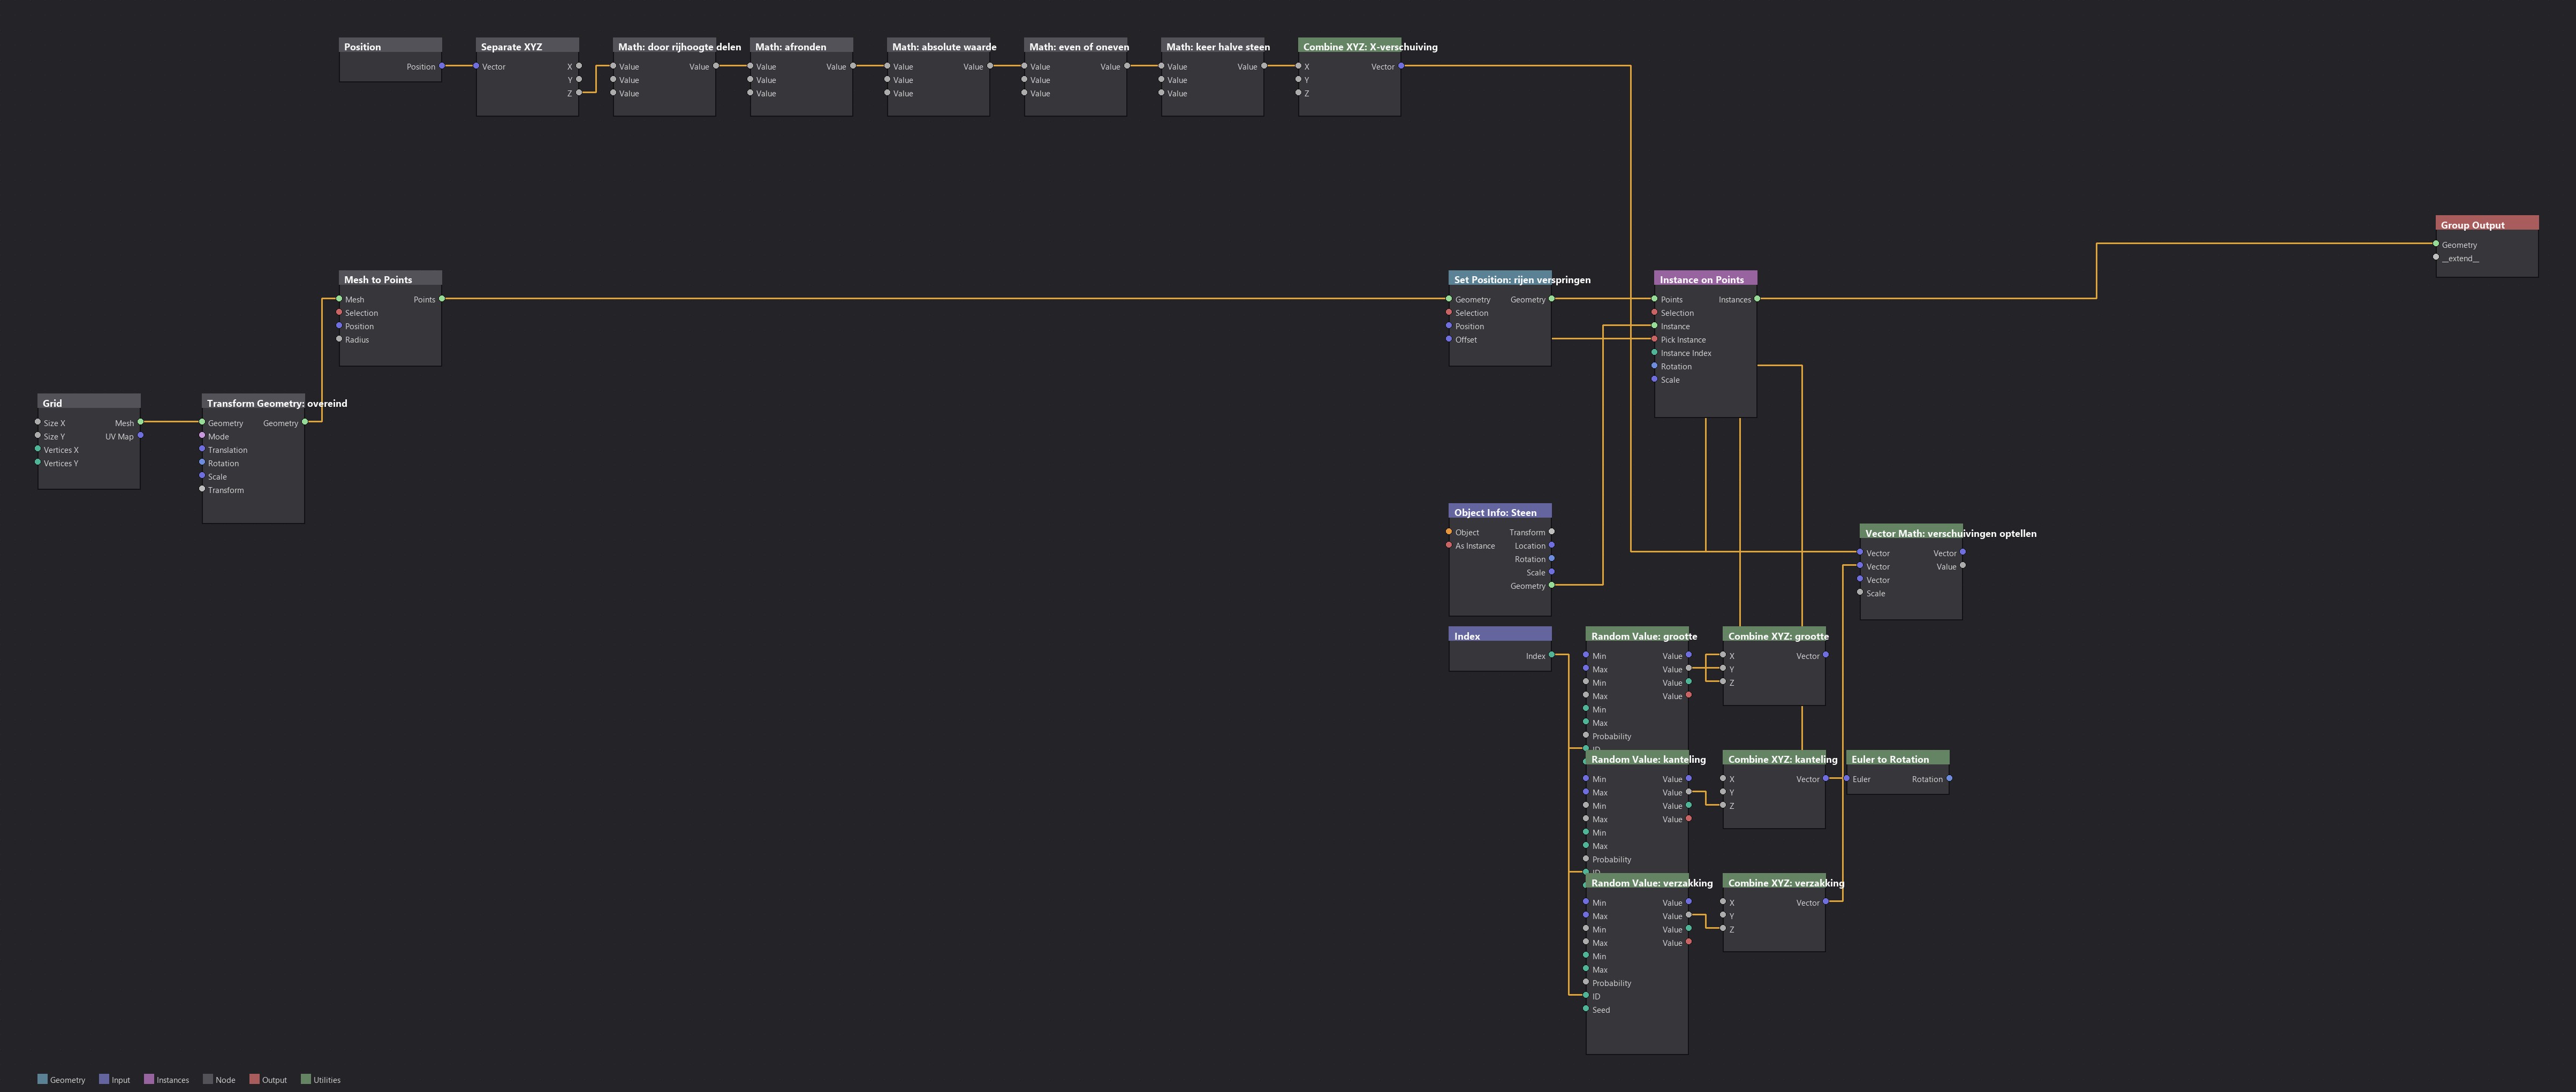
Task: Click Position output socket on Position node
Action: (442, 66)
